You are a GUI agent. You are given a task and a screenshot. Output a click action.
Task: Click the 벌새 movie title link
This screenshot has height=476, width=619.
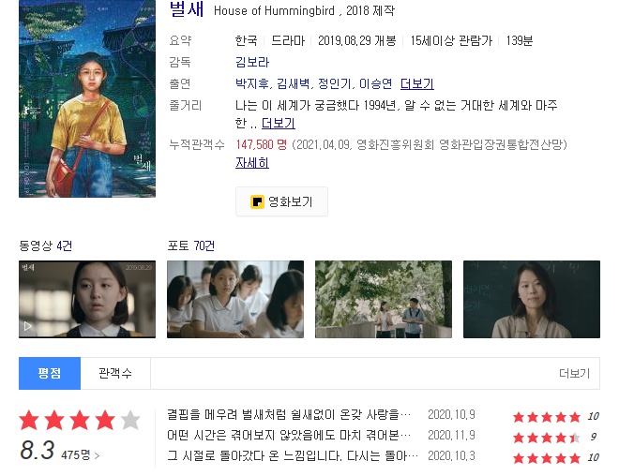click(187, 9)
